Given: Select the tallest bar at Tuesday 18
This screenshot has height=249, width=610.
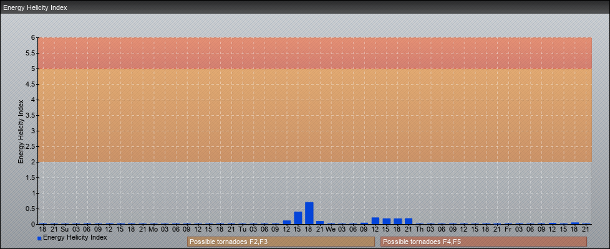Looking at the screenshot, I should (309, 214).
